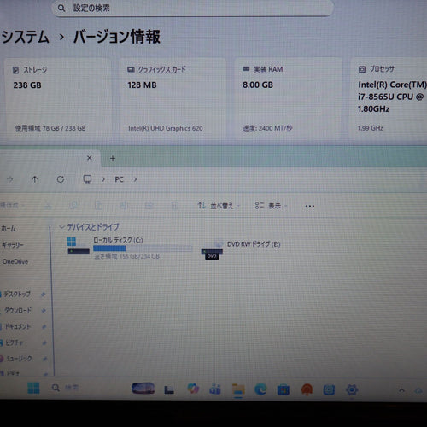Open the 表示 view dropdown
Screen dimensions: 427x427
coord(271,206)
